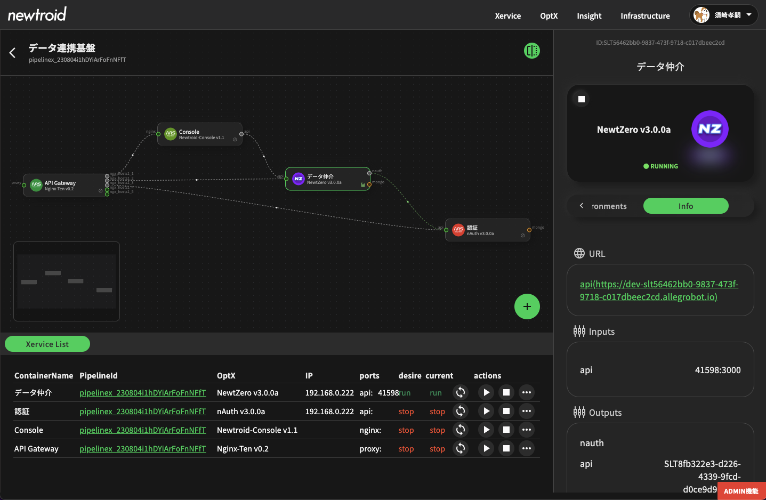Viewport: 766px width, 500px height.
Task: Click Nginx-Ten v0.2 cell
Action: pos(243,449)
